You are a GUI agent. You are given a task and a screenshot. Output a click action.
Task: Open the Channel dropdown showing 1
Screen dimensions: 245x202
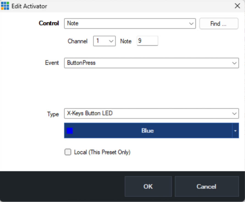[x=104, y=41]
